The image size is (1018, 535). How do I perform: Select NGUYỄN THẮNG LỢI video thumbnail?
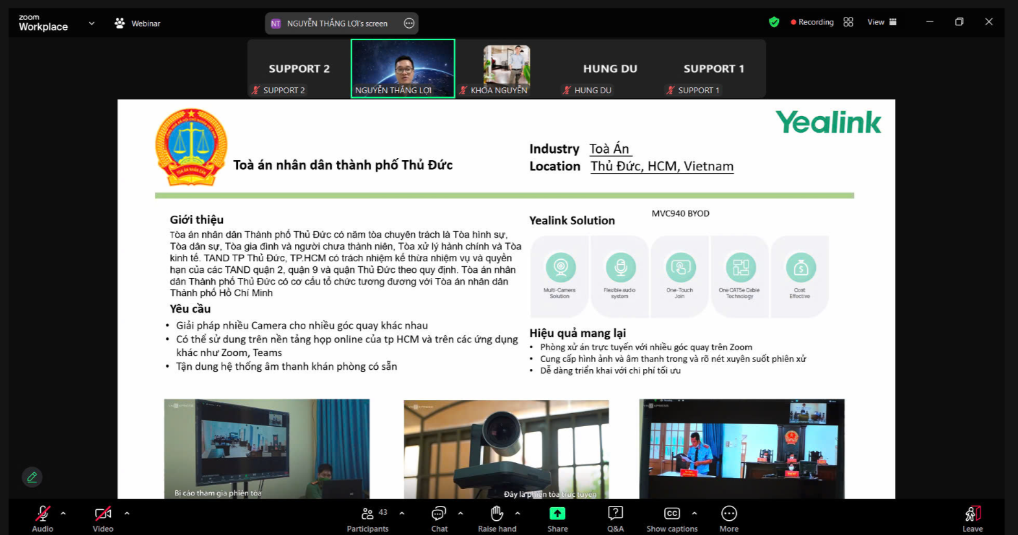pos(402,68)
